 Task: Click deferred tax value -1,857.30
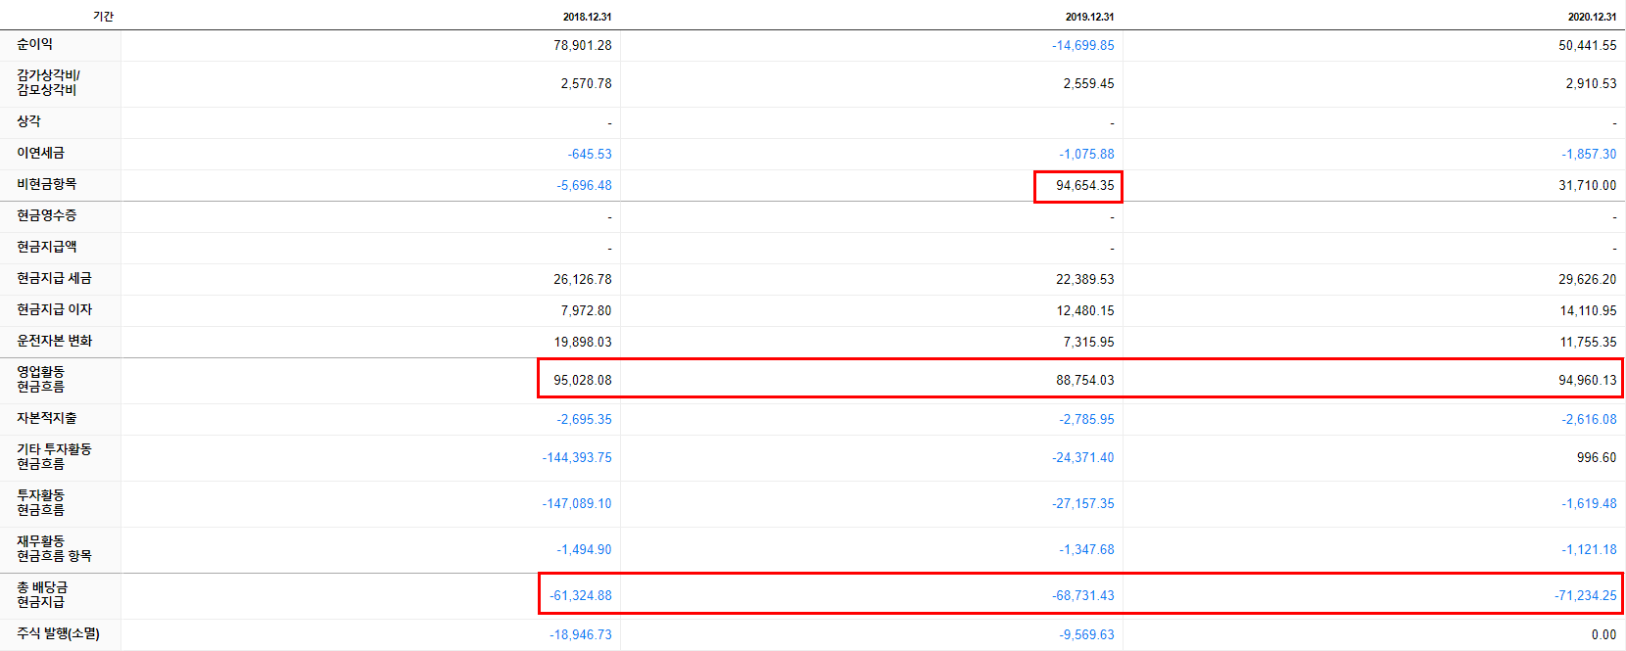coord(1589,154)
